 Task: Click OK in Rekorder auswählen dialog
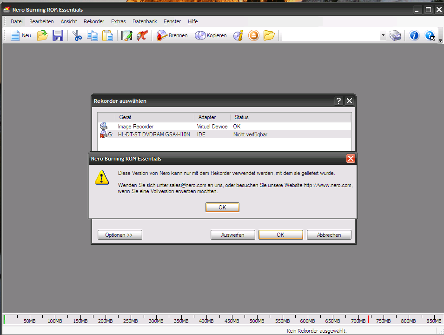pos(281,234)
